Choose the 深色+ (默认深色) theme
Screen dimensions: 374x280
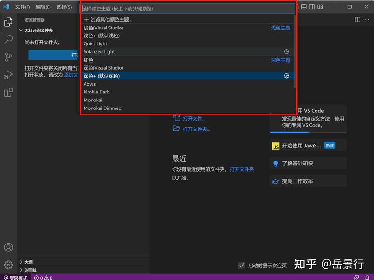click(188, 76)
